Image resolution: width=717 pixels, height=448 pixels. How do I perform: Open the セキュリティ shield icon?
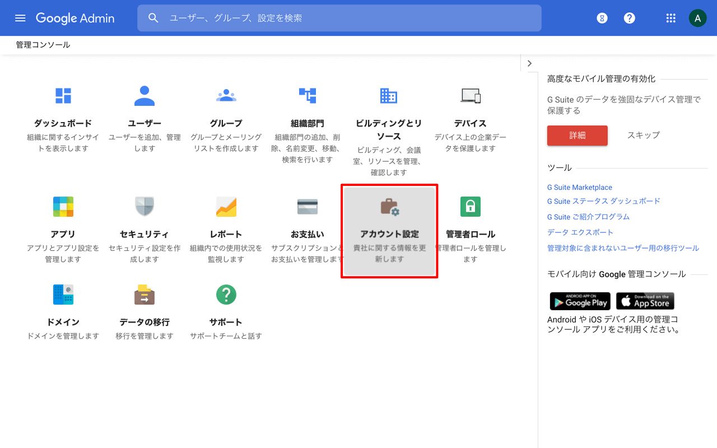pyautogui.click(x=145, y=207)
